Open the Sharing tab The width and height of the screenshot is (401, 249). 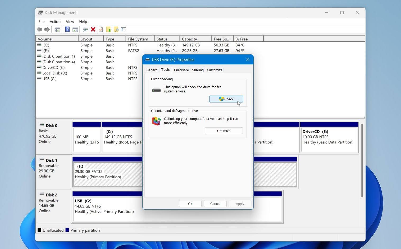198,70
